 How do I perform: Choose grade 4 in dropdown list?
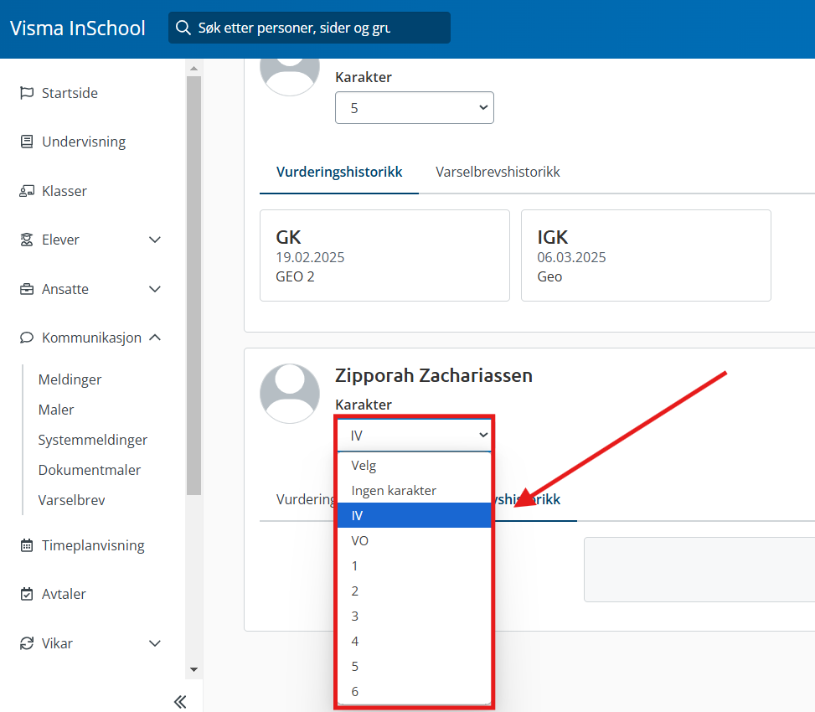click(x=415, y=641)
